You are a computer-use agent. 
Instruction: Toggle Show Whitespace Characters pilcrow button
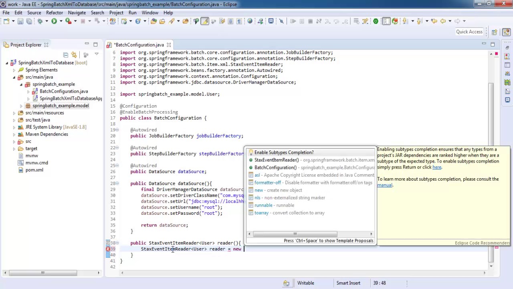[239, 21]
